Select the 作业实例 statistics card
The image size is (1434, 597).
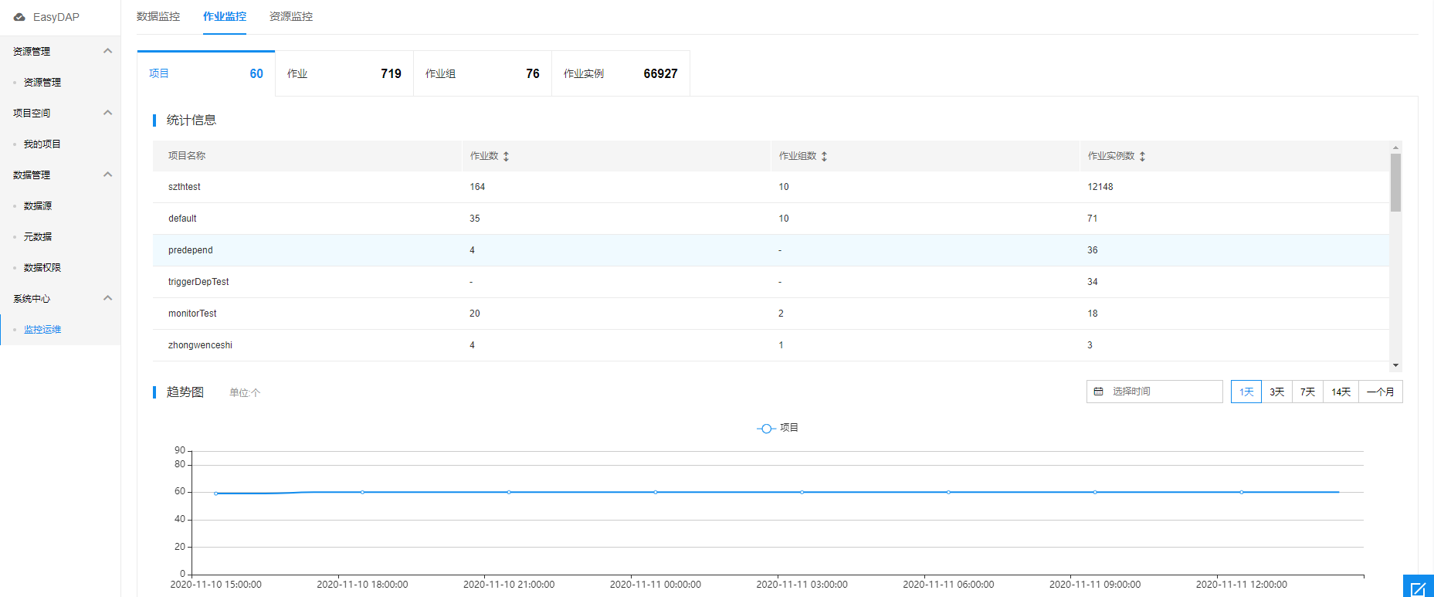pos(620,73)
